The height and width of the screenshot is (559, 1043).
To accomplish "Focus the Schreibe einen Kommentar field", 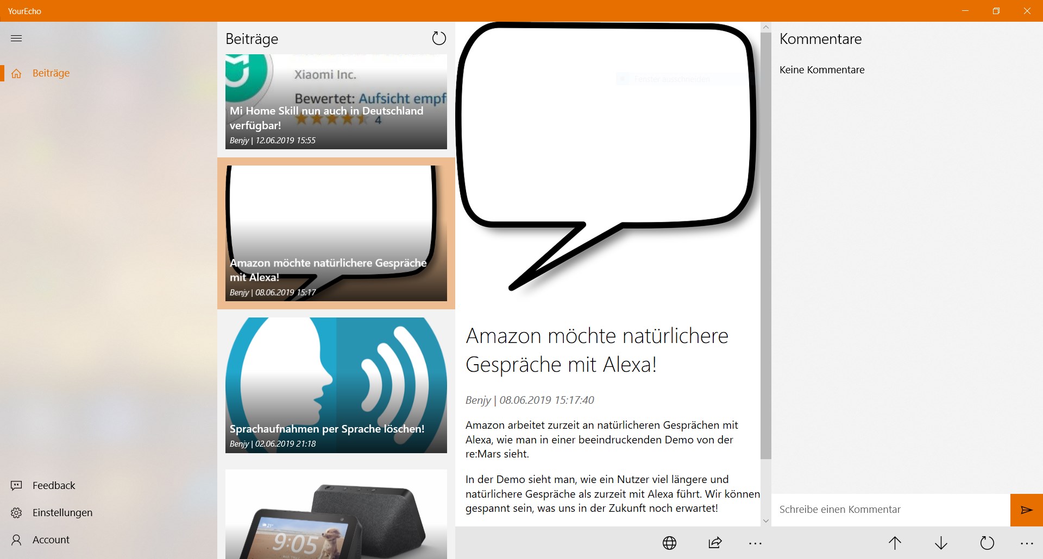I will 891,510.
